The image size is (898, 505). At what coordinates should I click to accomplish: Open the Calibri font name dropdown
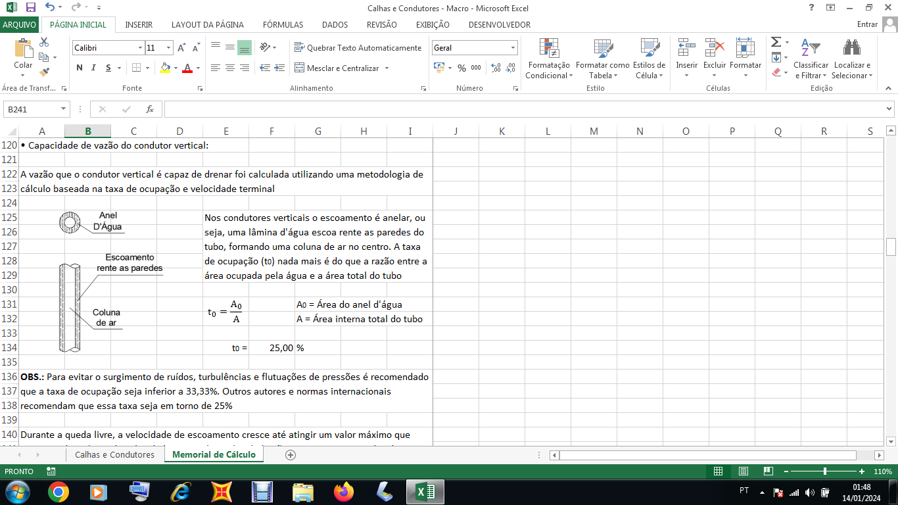point(140,48)
